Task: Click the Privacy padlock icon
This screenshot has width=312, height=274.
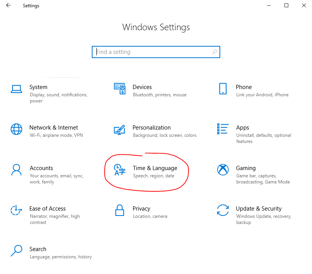Action: pos(120,210)
